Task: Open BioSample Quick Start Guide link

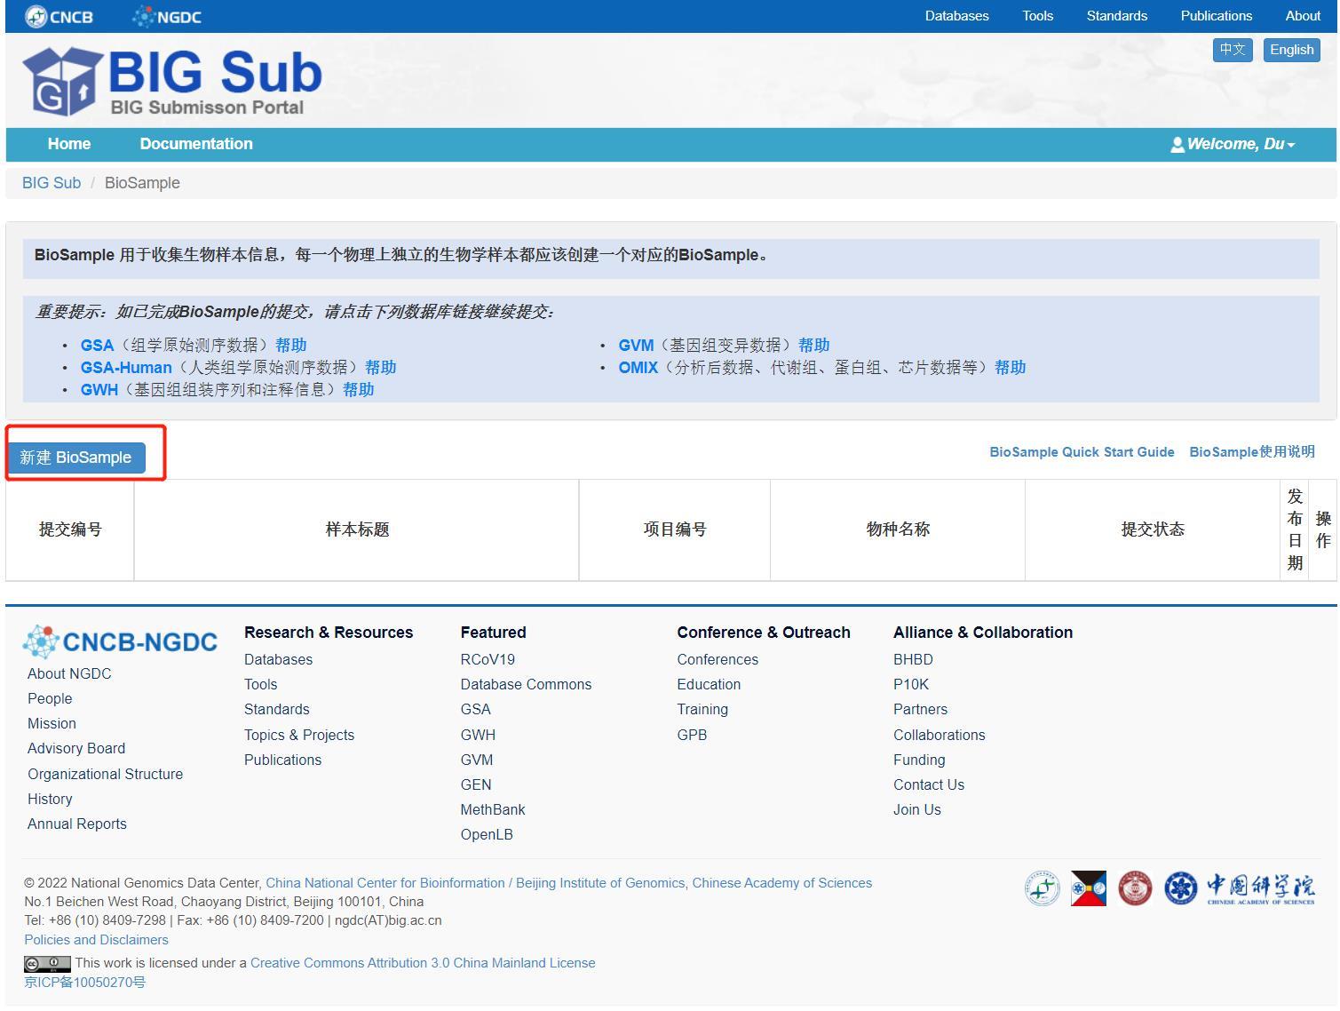Action: [x=1082, y=452]
